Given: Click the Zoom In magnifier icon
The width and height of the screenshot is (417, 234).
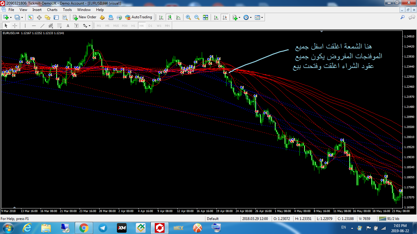Looking at the screenshot, I should pyautogui.click(x=188, y=17).
